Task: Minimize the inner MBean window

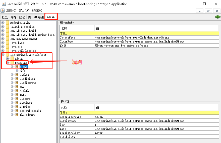Action: click(200, 11)
